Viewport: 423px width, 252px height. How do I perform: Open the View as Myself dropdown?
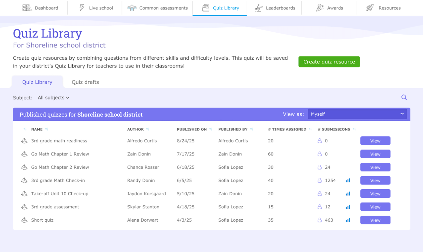click(357, 114)
